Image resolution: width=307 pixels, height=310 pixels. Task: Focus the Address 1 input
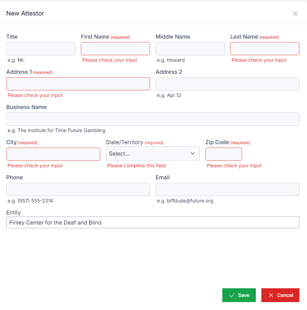[78, 84]
